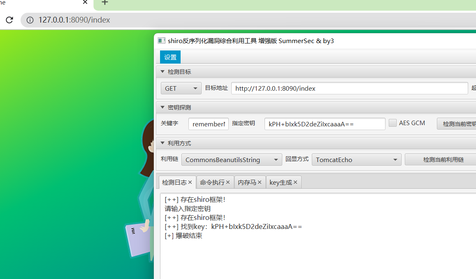Close the current browser tab
Viewport: 476px width, 279px height.
[85, 2]
